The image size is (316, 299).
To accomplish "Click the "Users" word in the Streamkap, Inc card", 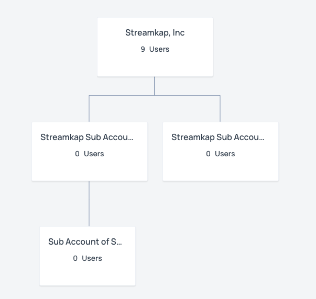I will point(159,49).
